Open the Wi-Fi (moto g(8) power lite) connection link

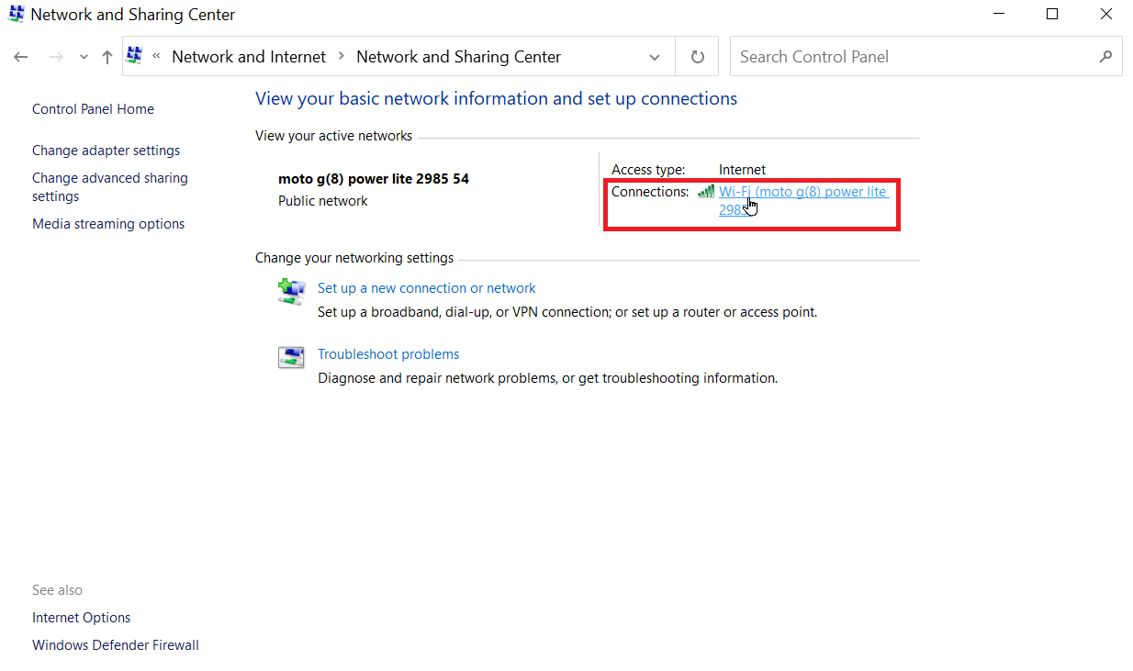coord(803,201)
